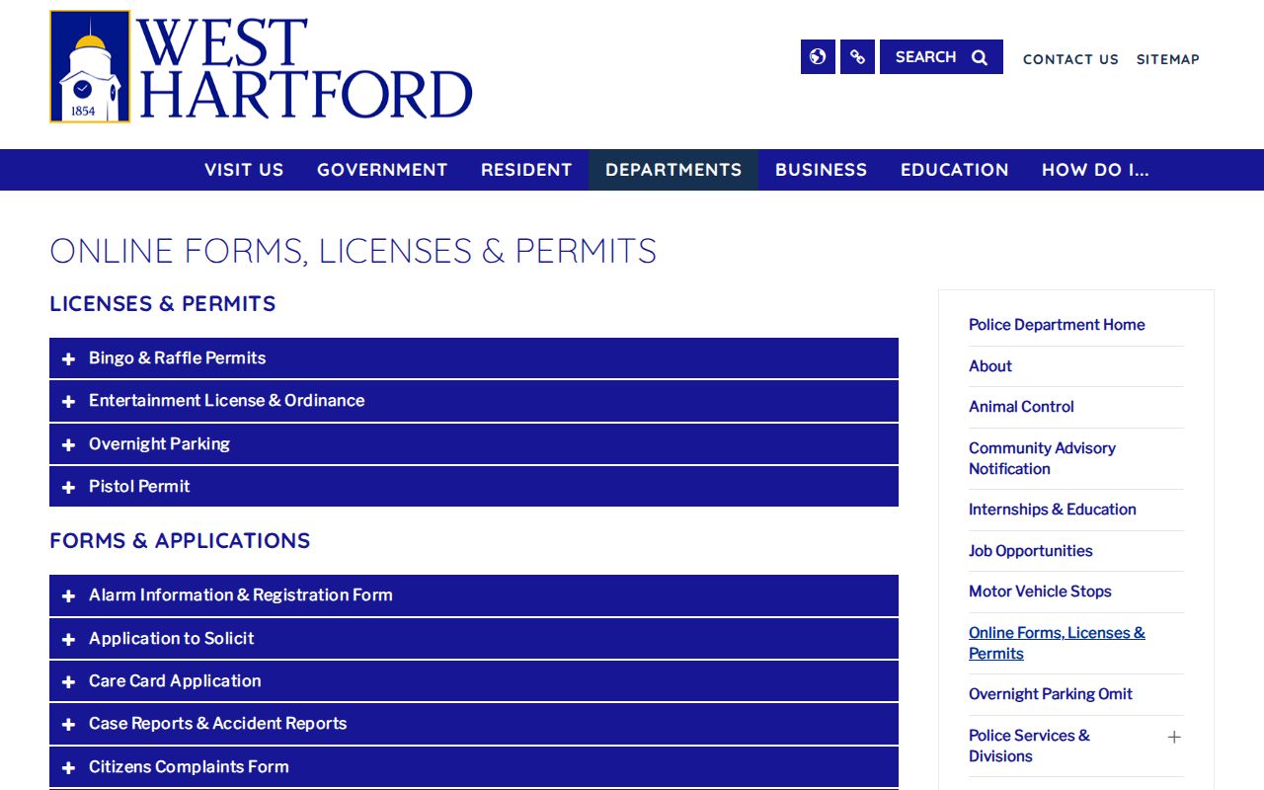Image resolution: width=1264 pixels, height=790 pixels.
Task: Open the Visit Us menu
Action: pos(244,170)
